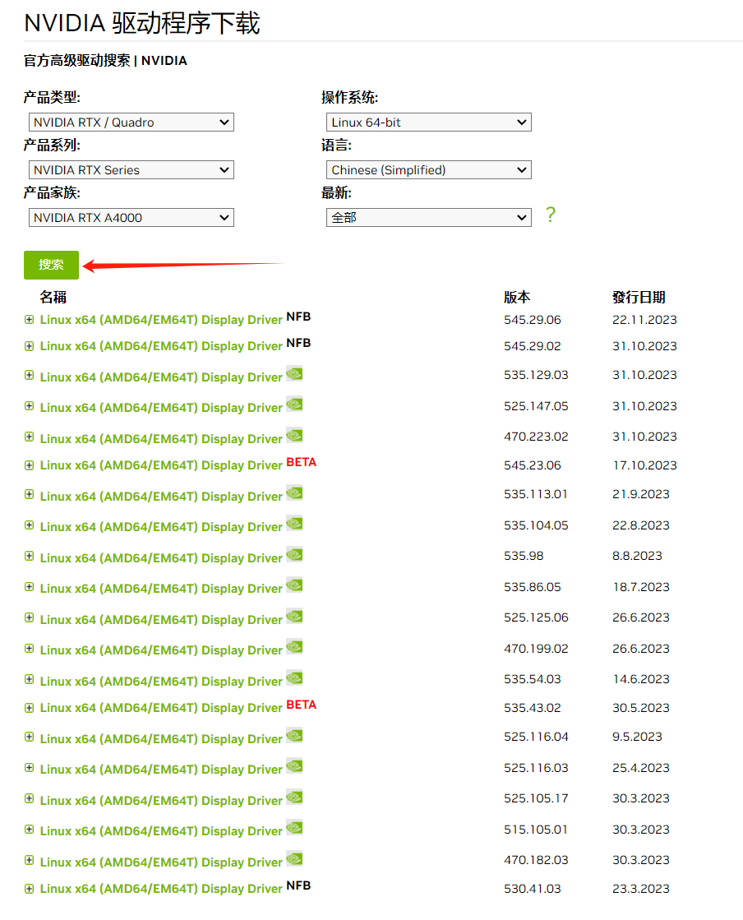Click the NVIDIA certified badge on row 525.125.06
Viewport: 743px width, 920px height.
click(x=294, y=616)
